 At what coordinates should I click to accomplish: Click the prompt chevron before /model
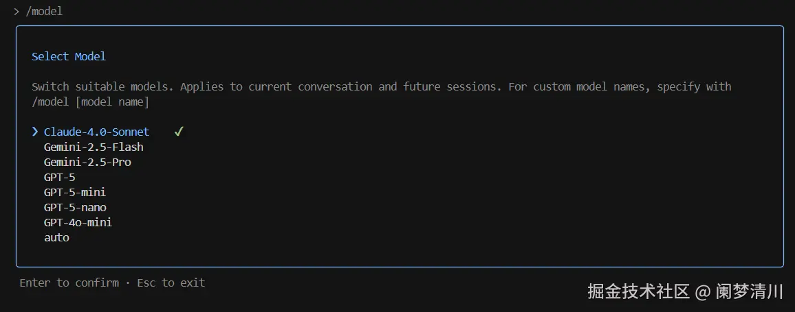17,11
